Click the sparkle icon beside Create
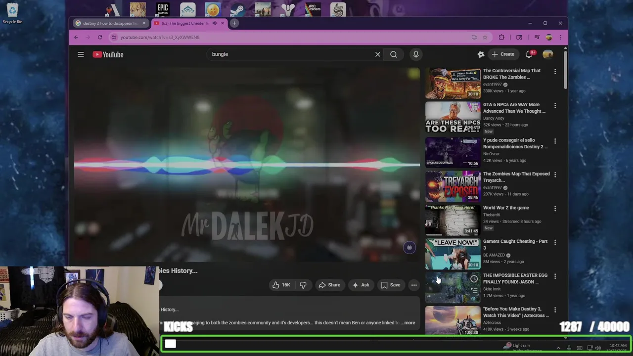This screenshot has width=633, height=356. (x=481, y=54)
